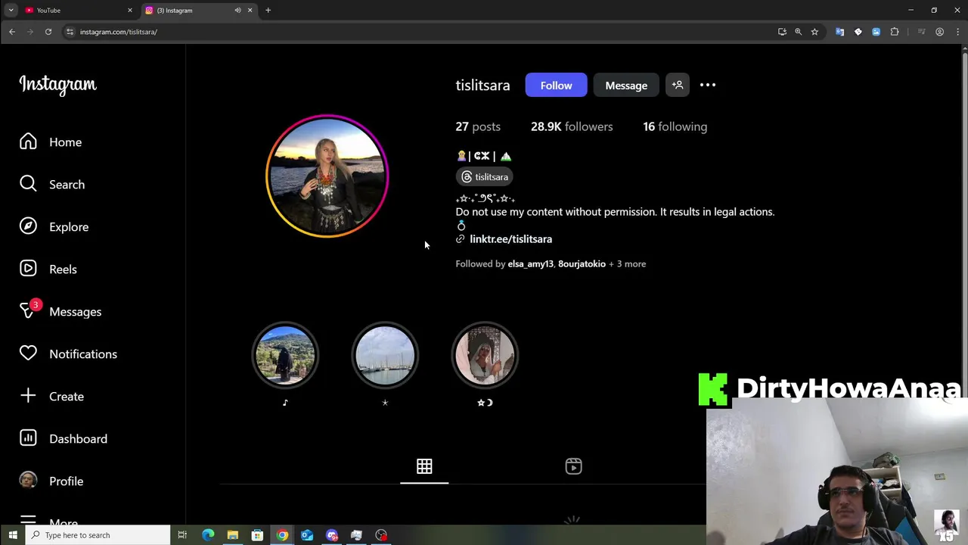This screenshot has width=968, height=545.
Task: Open the Instagram Home icon in sidebar
Action: coord(28,142)
